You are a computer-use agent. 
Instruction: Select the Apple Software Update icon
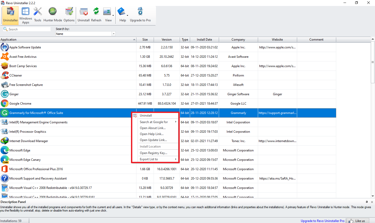4,47
